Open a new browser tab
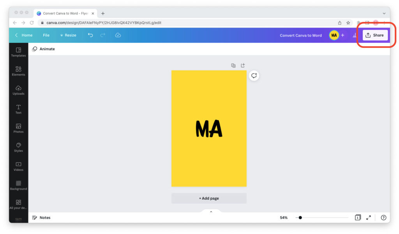The image size is (399, 234). pos(103,14)
